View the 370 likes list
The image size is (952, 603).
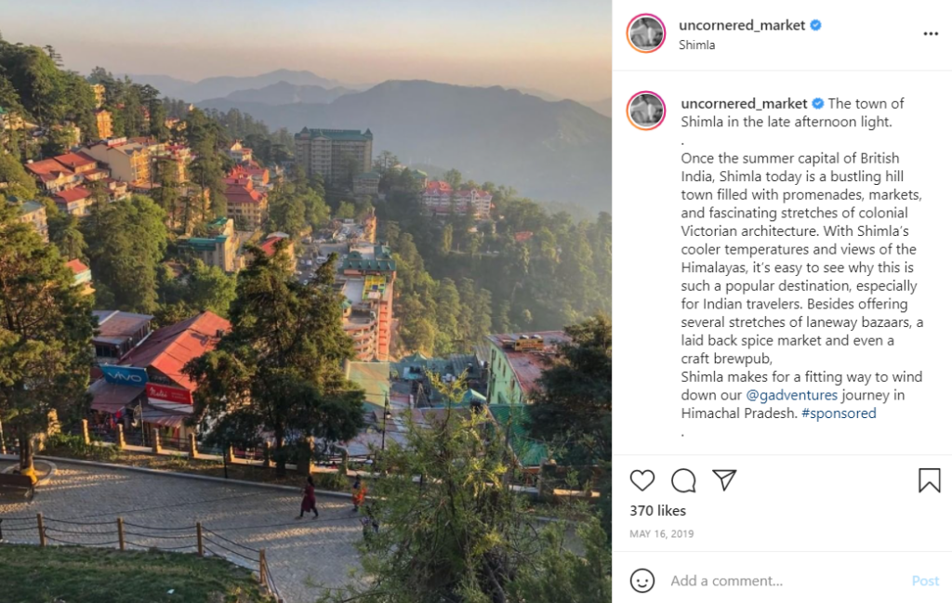click(657, 511)
